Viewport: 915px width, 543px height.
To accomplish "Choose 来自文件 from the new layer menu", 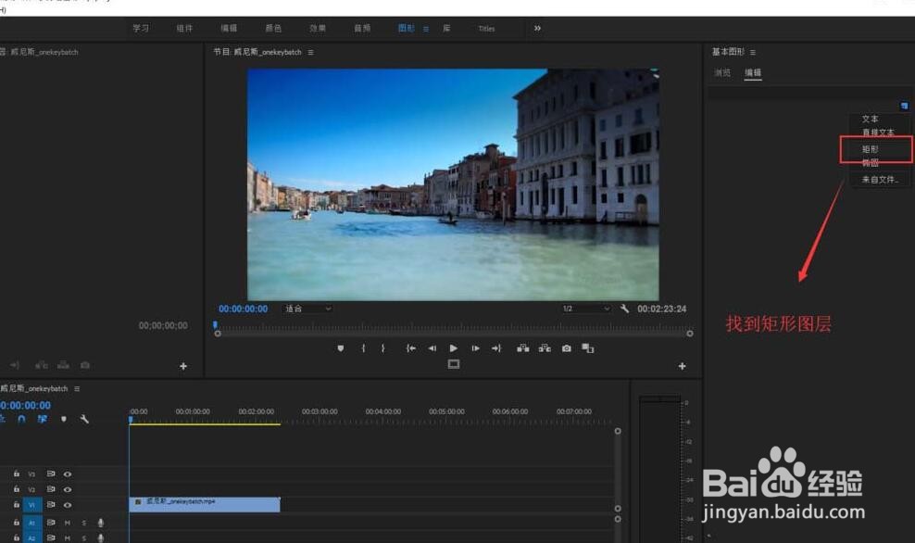I will tap(880, 180).
